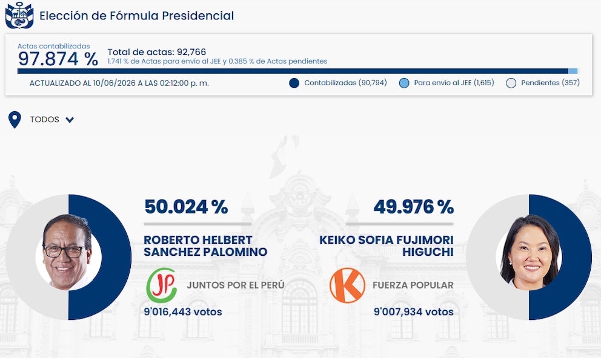The width and height of the screenshot is (601, 358).
Task: Click the Keiko Sofia Fujimori Higuchi name
Action: pyautogui.click(x=387, y=246)
